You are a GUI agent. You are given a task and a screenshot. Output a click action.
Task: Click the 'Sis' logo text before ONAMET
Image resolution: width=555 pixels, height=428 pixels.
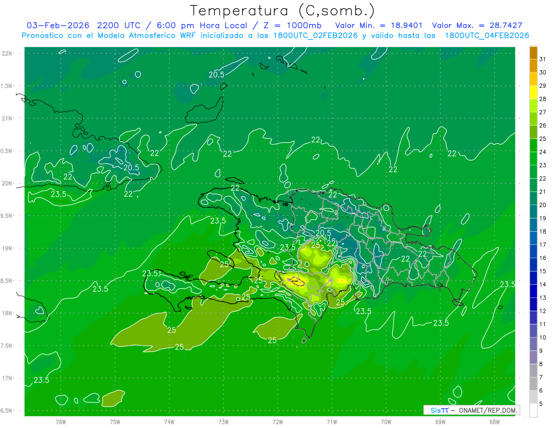pos(436,410)
